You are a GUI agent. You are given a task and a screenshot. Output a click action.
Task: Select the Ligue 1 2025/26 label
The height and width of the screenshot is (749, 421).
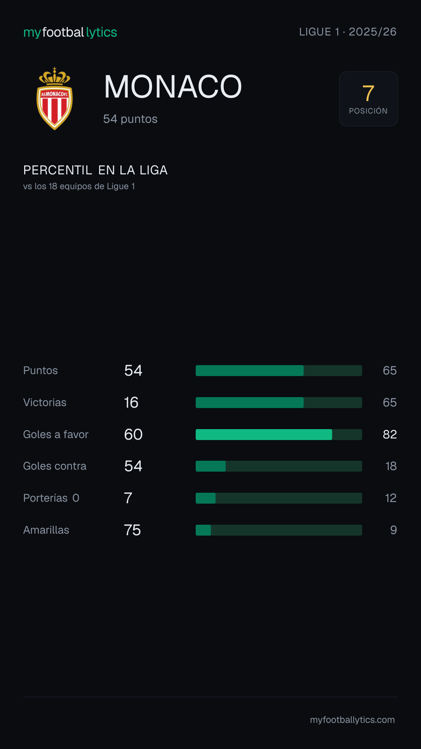[x=348, y=32]
